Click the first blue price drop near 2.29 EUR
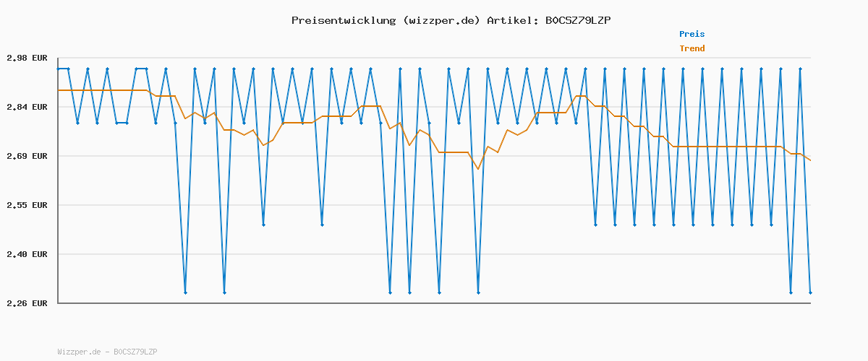 point(185,292)
